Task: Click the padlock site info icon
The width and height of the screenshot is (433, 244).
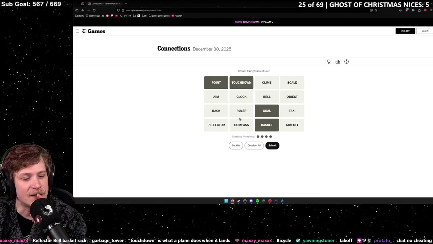Action: 123,10
